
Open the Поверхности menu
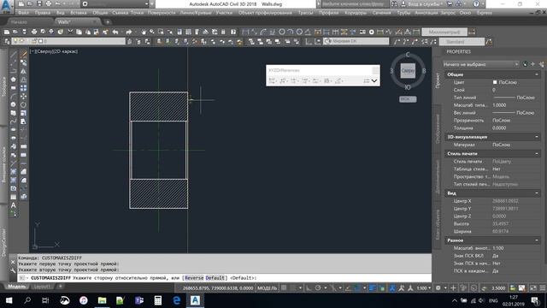(162, 13)
